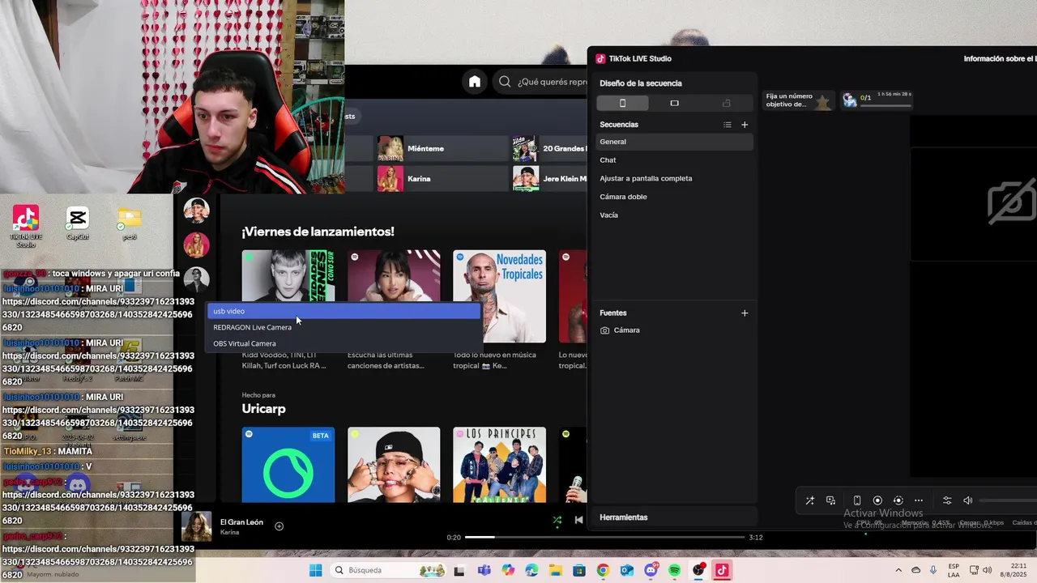The height and width of the screenshot is (583, 1037).
Task: Switch to Spotify in taskbar
Action: click(675, 570)
